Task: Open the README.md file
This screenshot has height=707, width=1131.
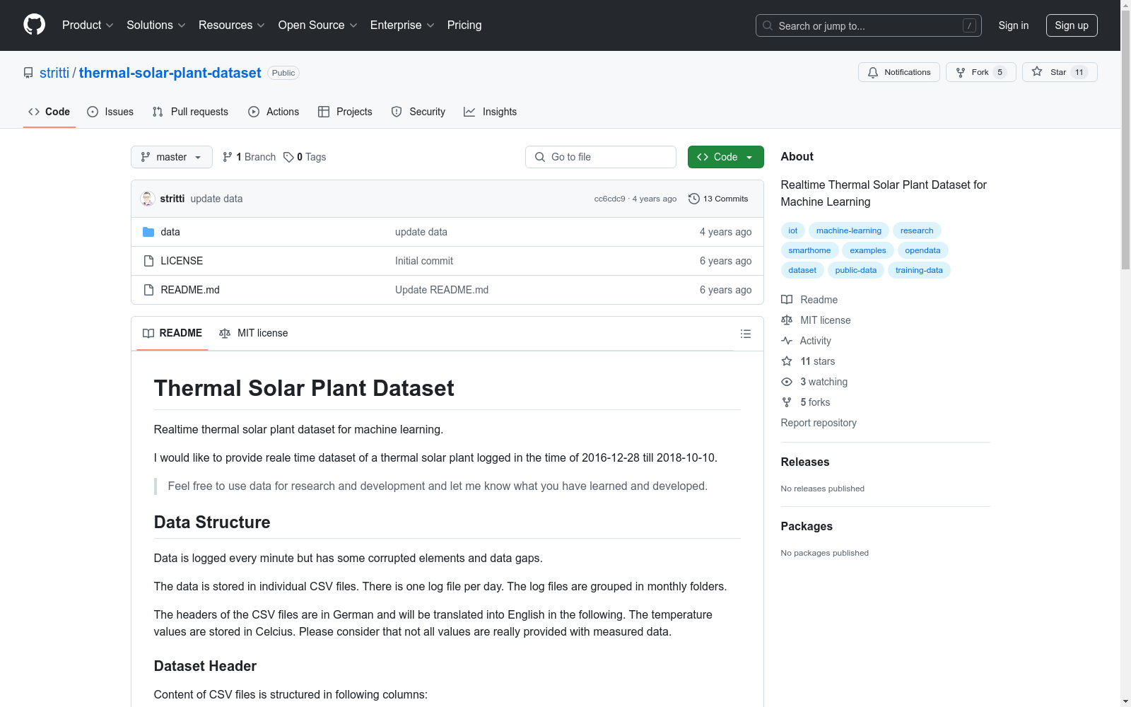Action: [190, 290]
